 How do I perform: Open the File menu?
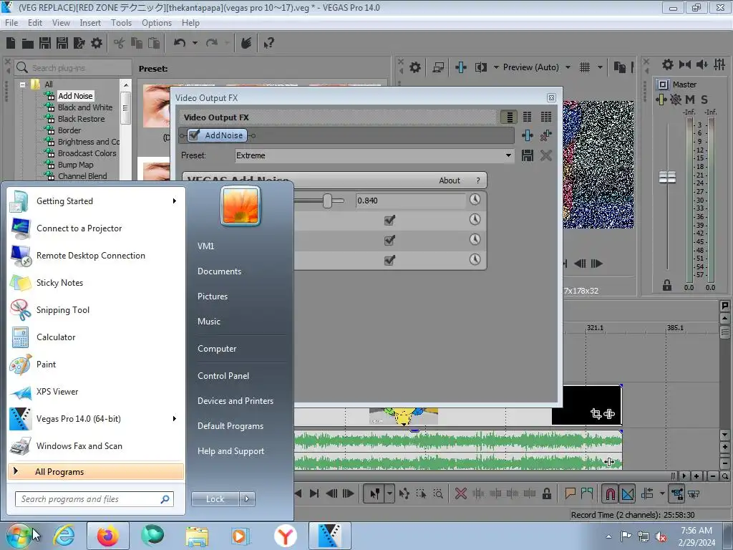(x=11, y=22)
